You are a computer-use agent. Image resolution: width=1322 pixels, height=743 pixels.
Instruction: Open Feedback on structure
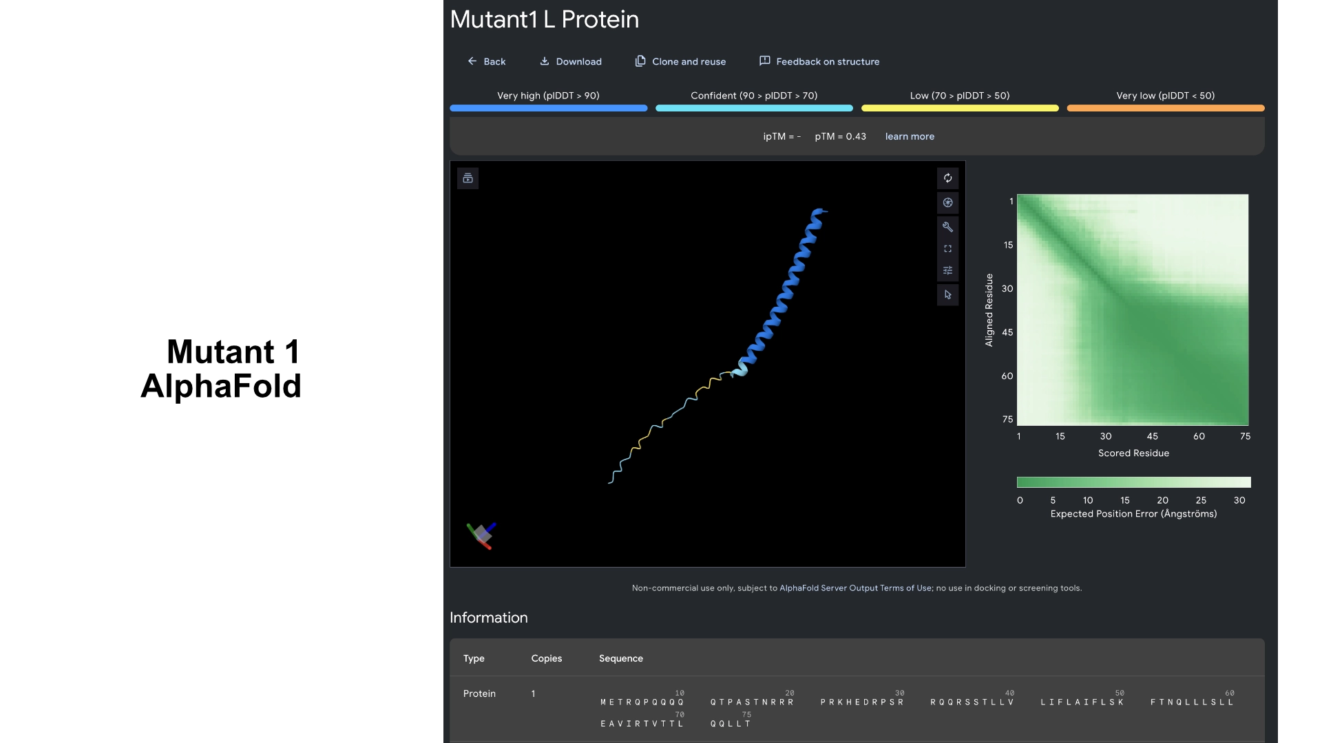[x=819, y=61]
